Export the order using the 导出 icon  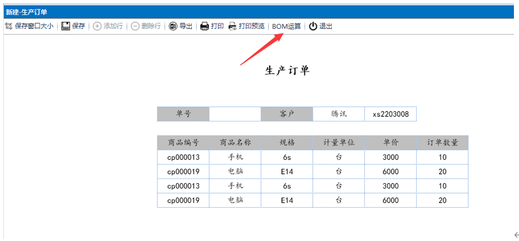173,26
